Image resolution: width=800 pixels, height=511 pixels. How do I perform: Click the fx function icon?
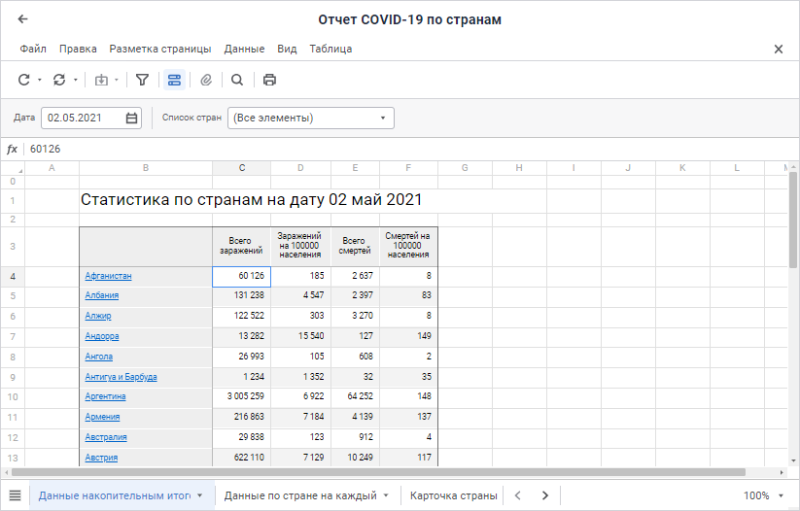tap(13, 149)
